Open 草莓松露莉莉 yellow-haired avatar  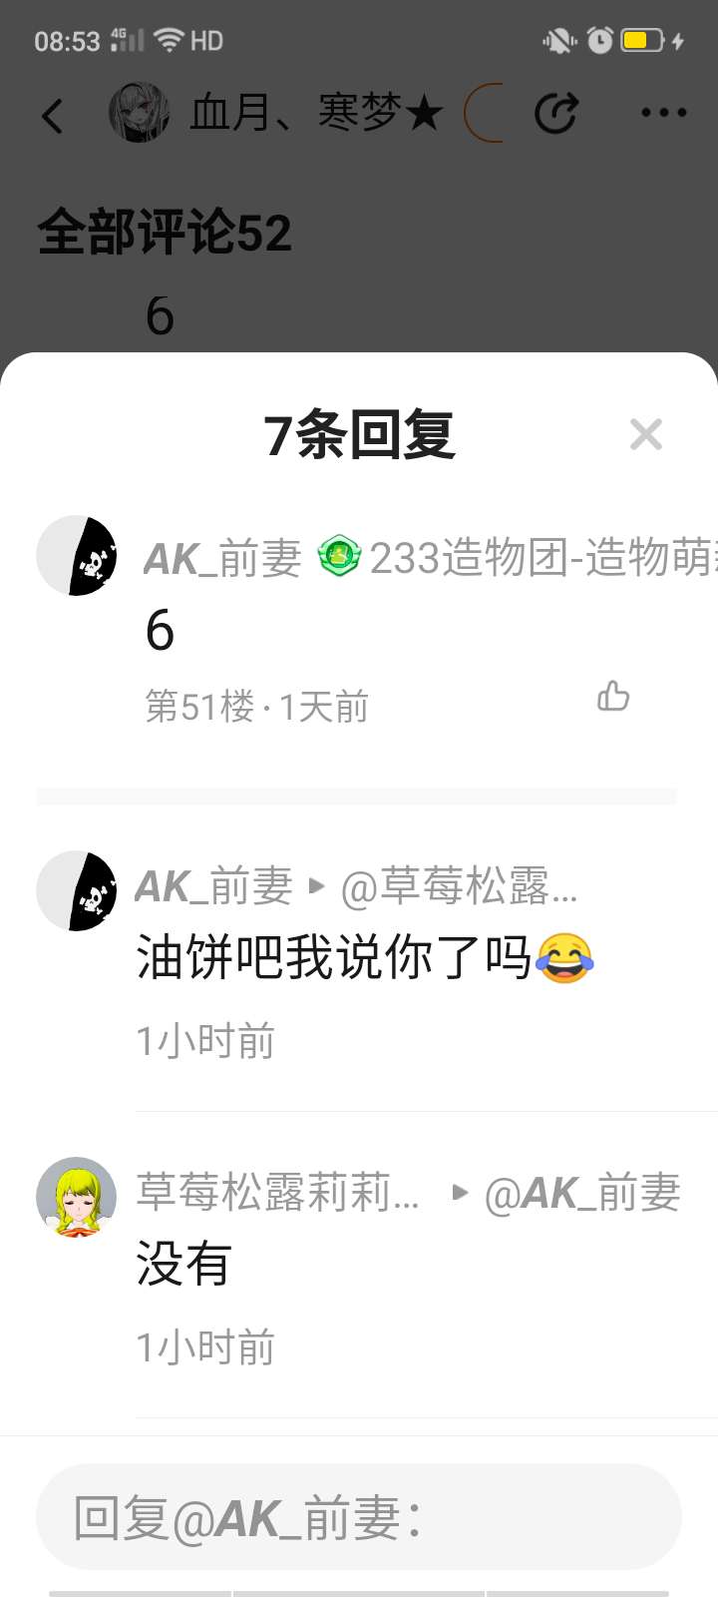coord(77,1198)
